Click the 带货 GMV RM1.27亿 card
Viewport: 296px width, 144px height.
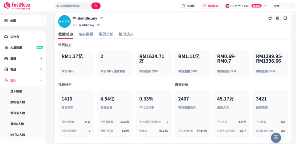pyautogui.click(x=76, y=63)
